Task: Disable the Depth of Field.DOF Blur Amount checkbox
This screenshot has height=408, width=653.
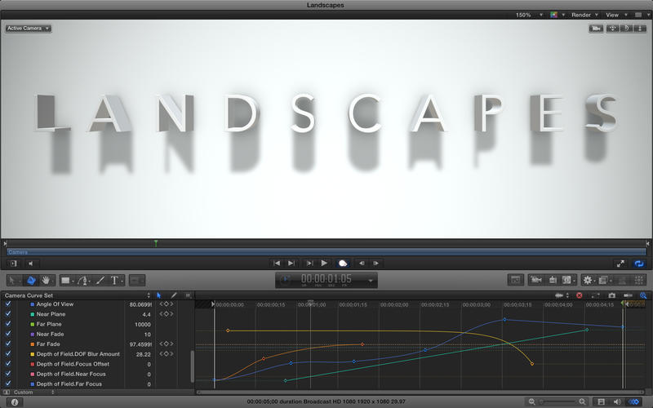Action: (x=8, y=354)
